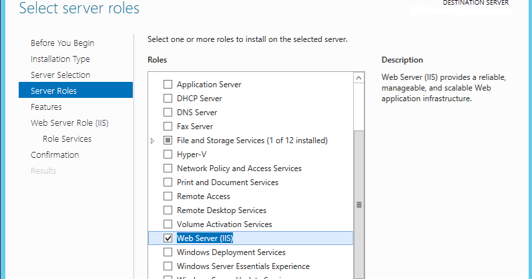Open the Installation Type page

(60, 59)
